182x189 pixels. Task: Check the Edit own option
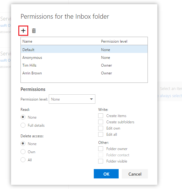pyautogui.click(x=101, y=128)
